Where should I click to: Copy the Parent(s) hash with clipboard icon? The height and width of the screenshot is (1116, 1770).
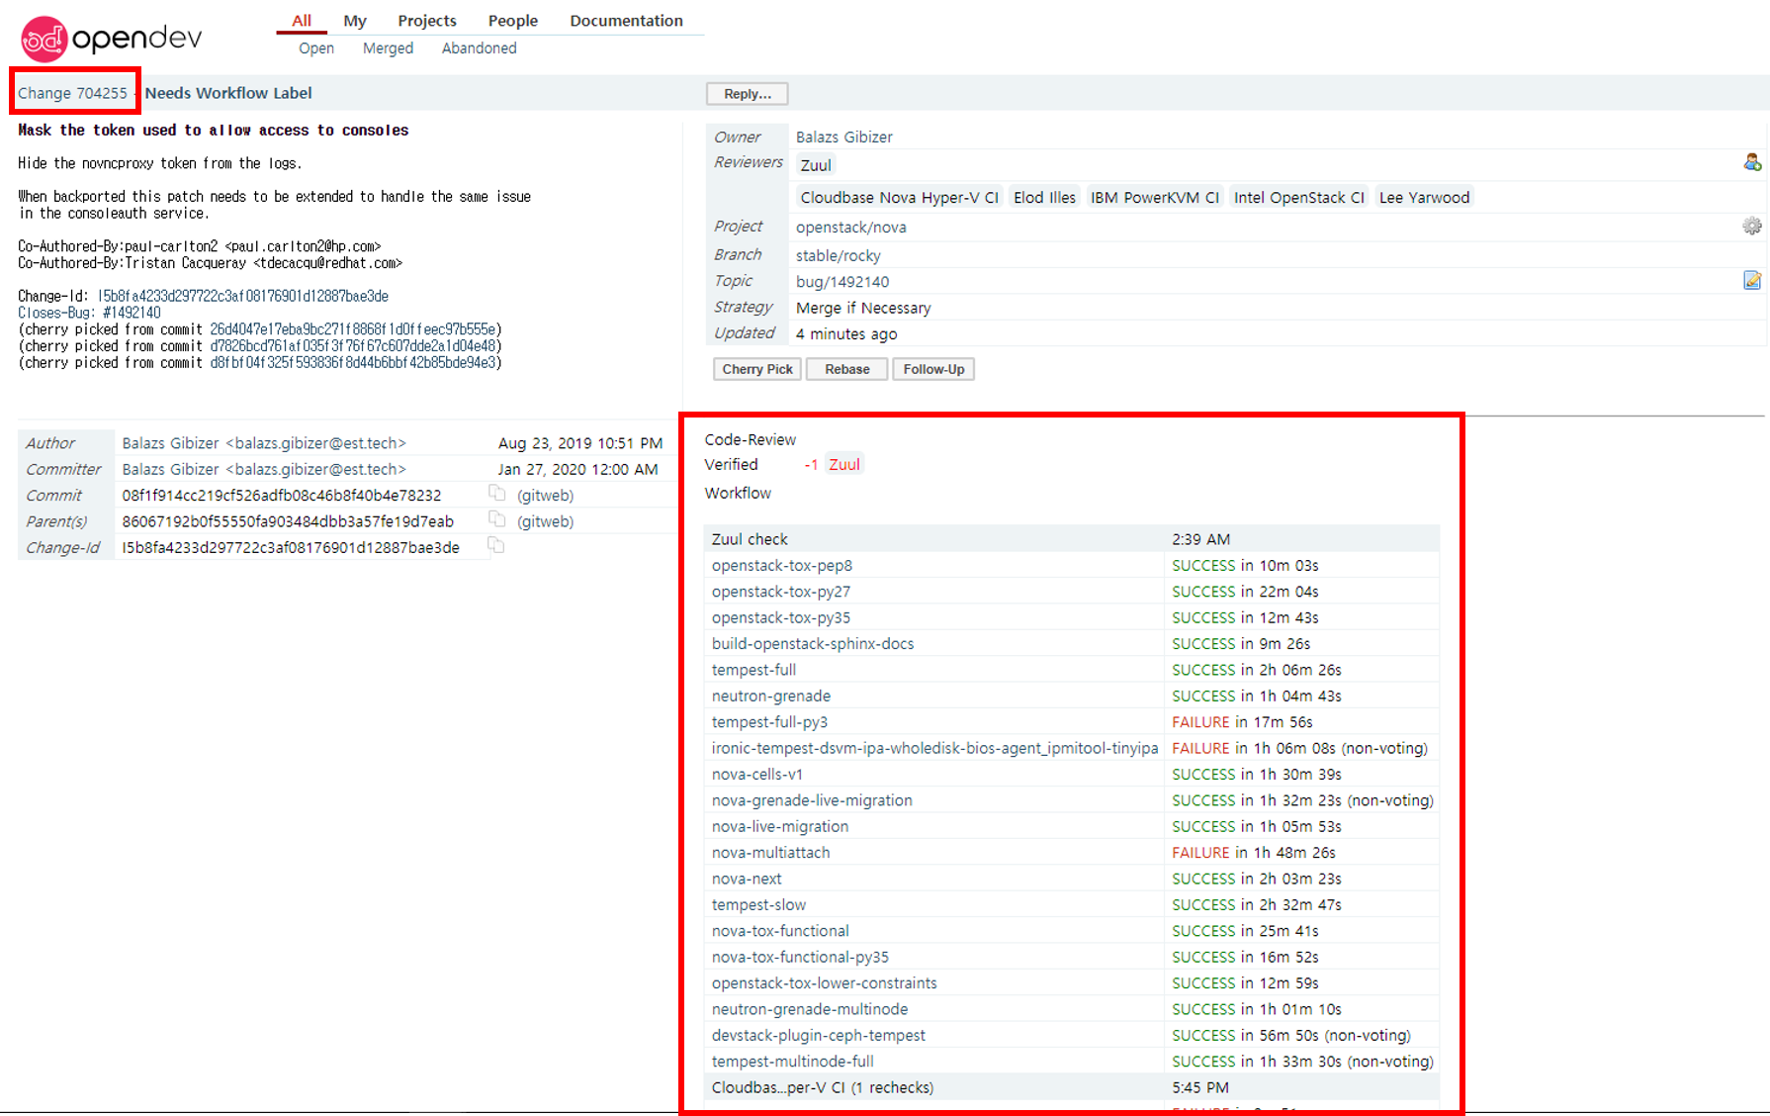(x=496, y=519)
